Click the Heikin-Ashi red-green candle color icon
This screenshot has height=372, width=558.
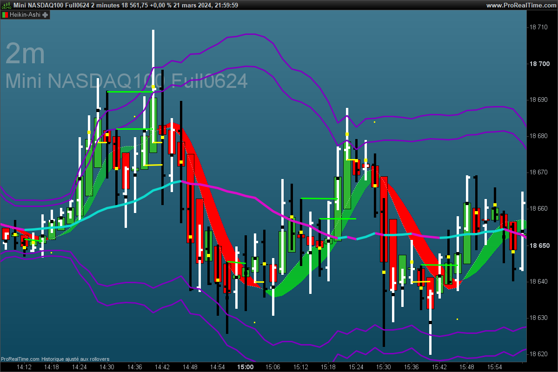pos(5,14)
